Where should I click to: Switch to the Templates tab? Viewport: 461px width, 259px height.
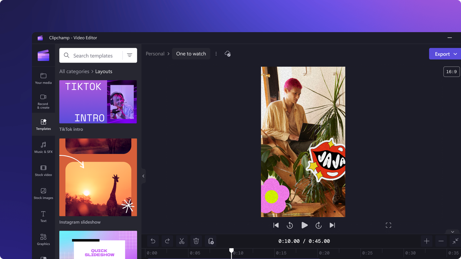pyautogui.click(x=43, y=124)
